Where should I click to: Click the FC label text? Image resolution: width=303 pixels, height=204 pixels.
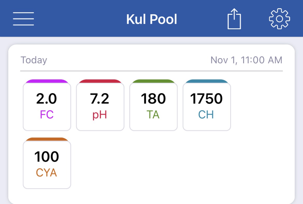click(47, 115)
